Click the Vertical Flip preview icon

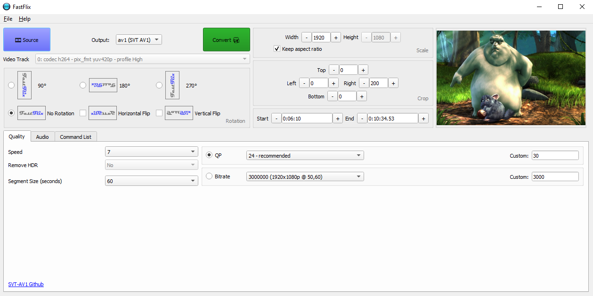coord(179,113)
